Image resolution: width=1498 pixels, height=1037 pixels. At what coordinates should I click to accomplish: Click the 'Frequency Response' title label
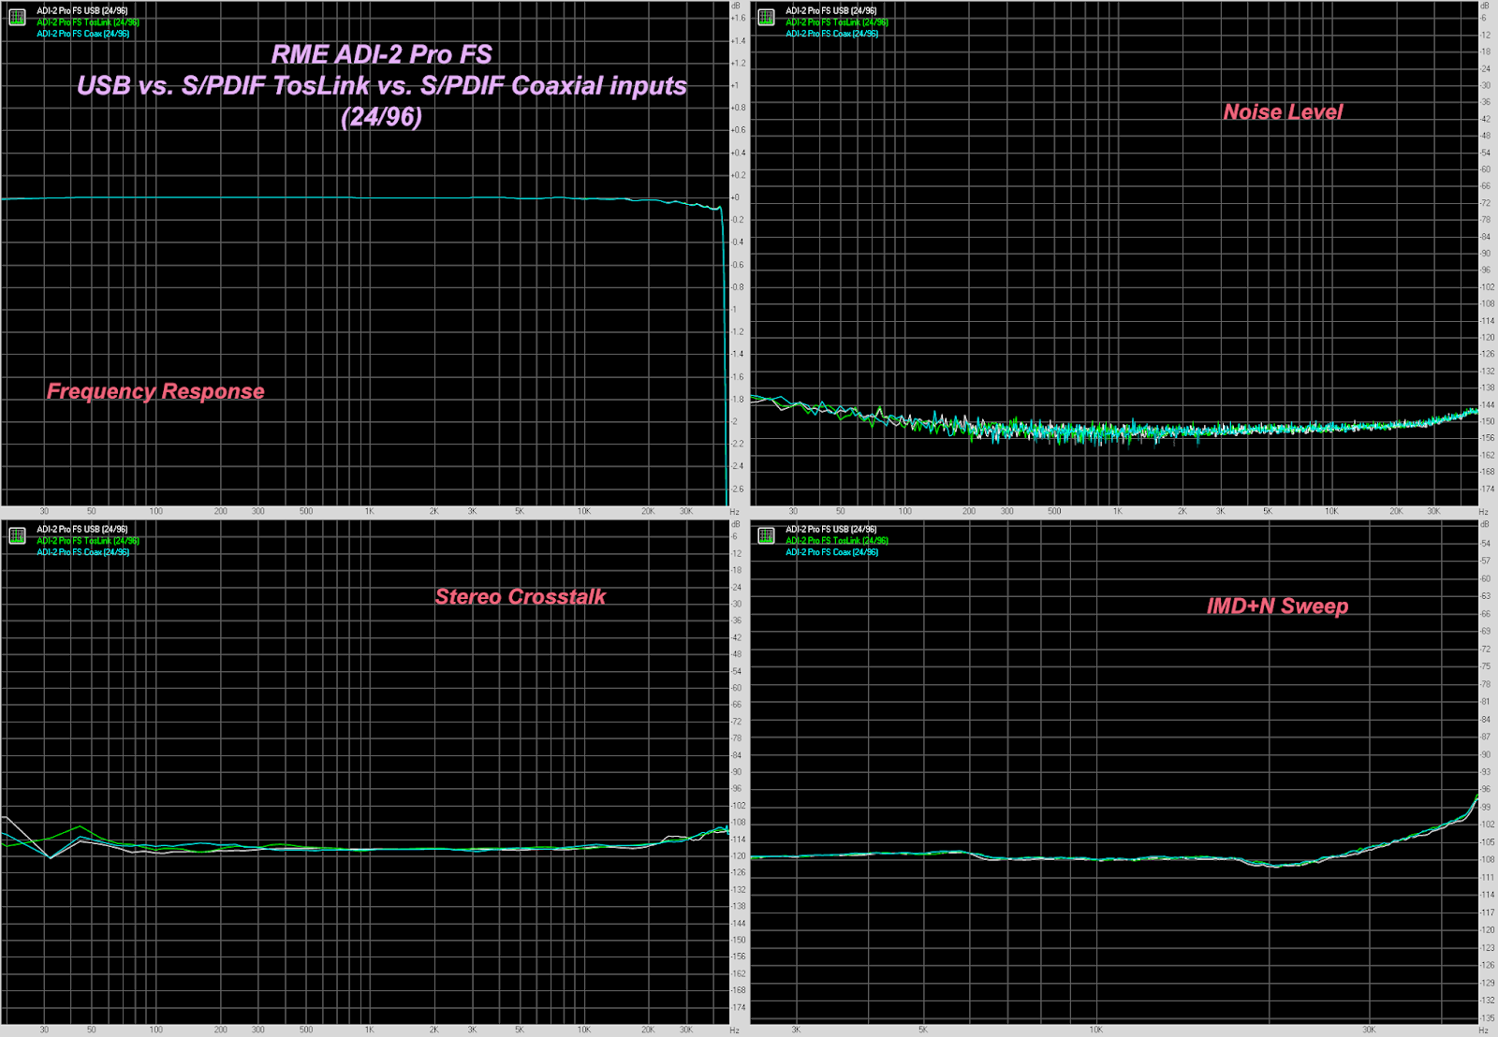tap(154, 391)
